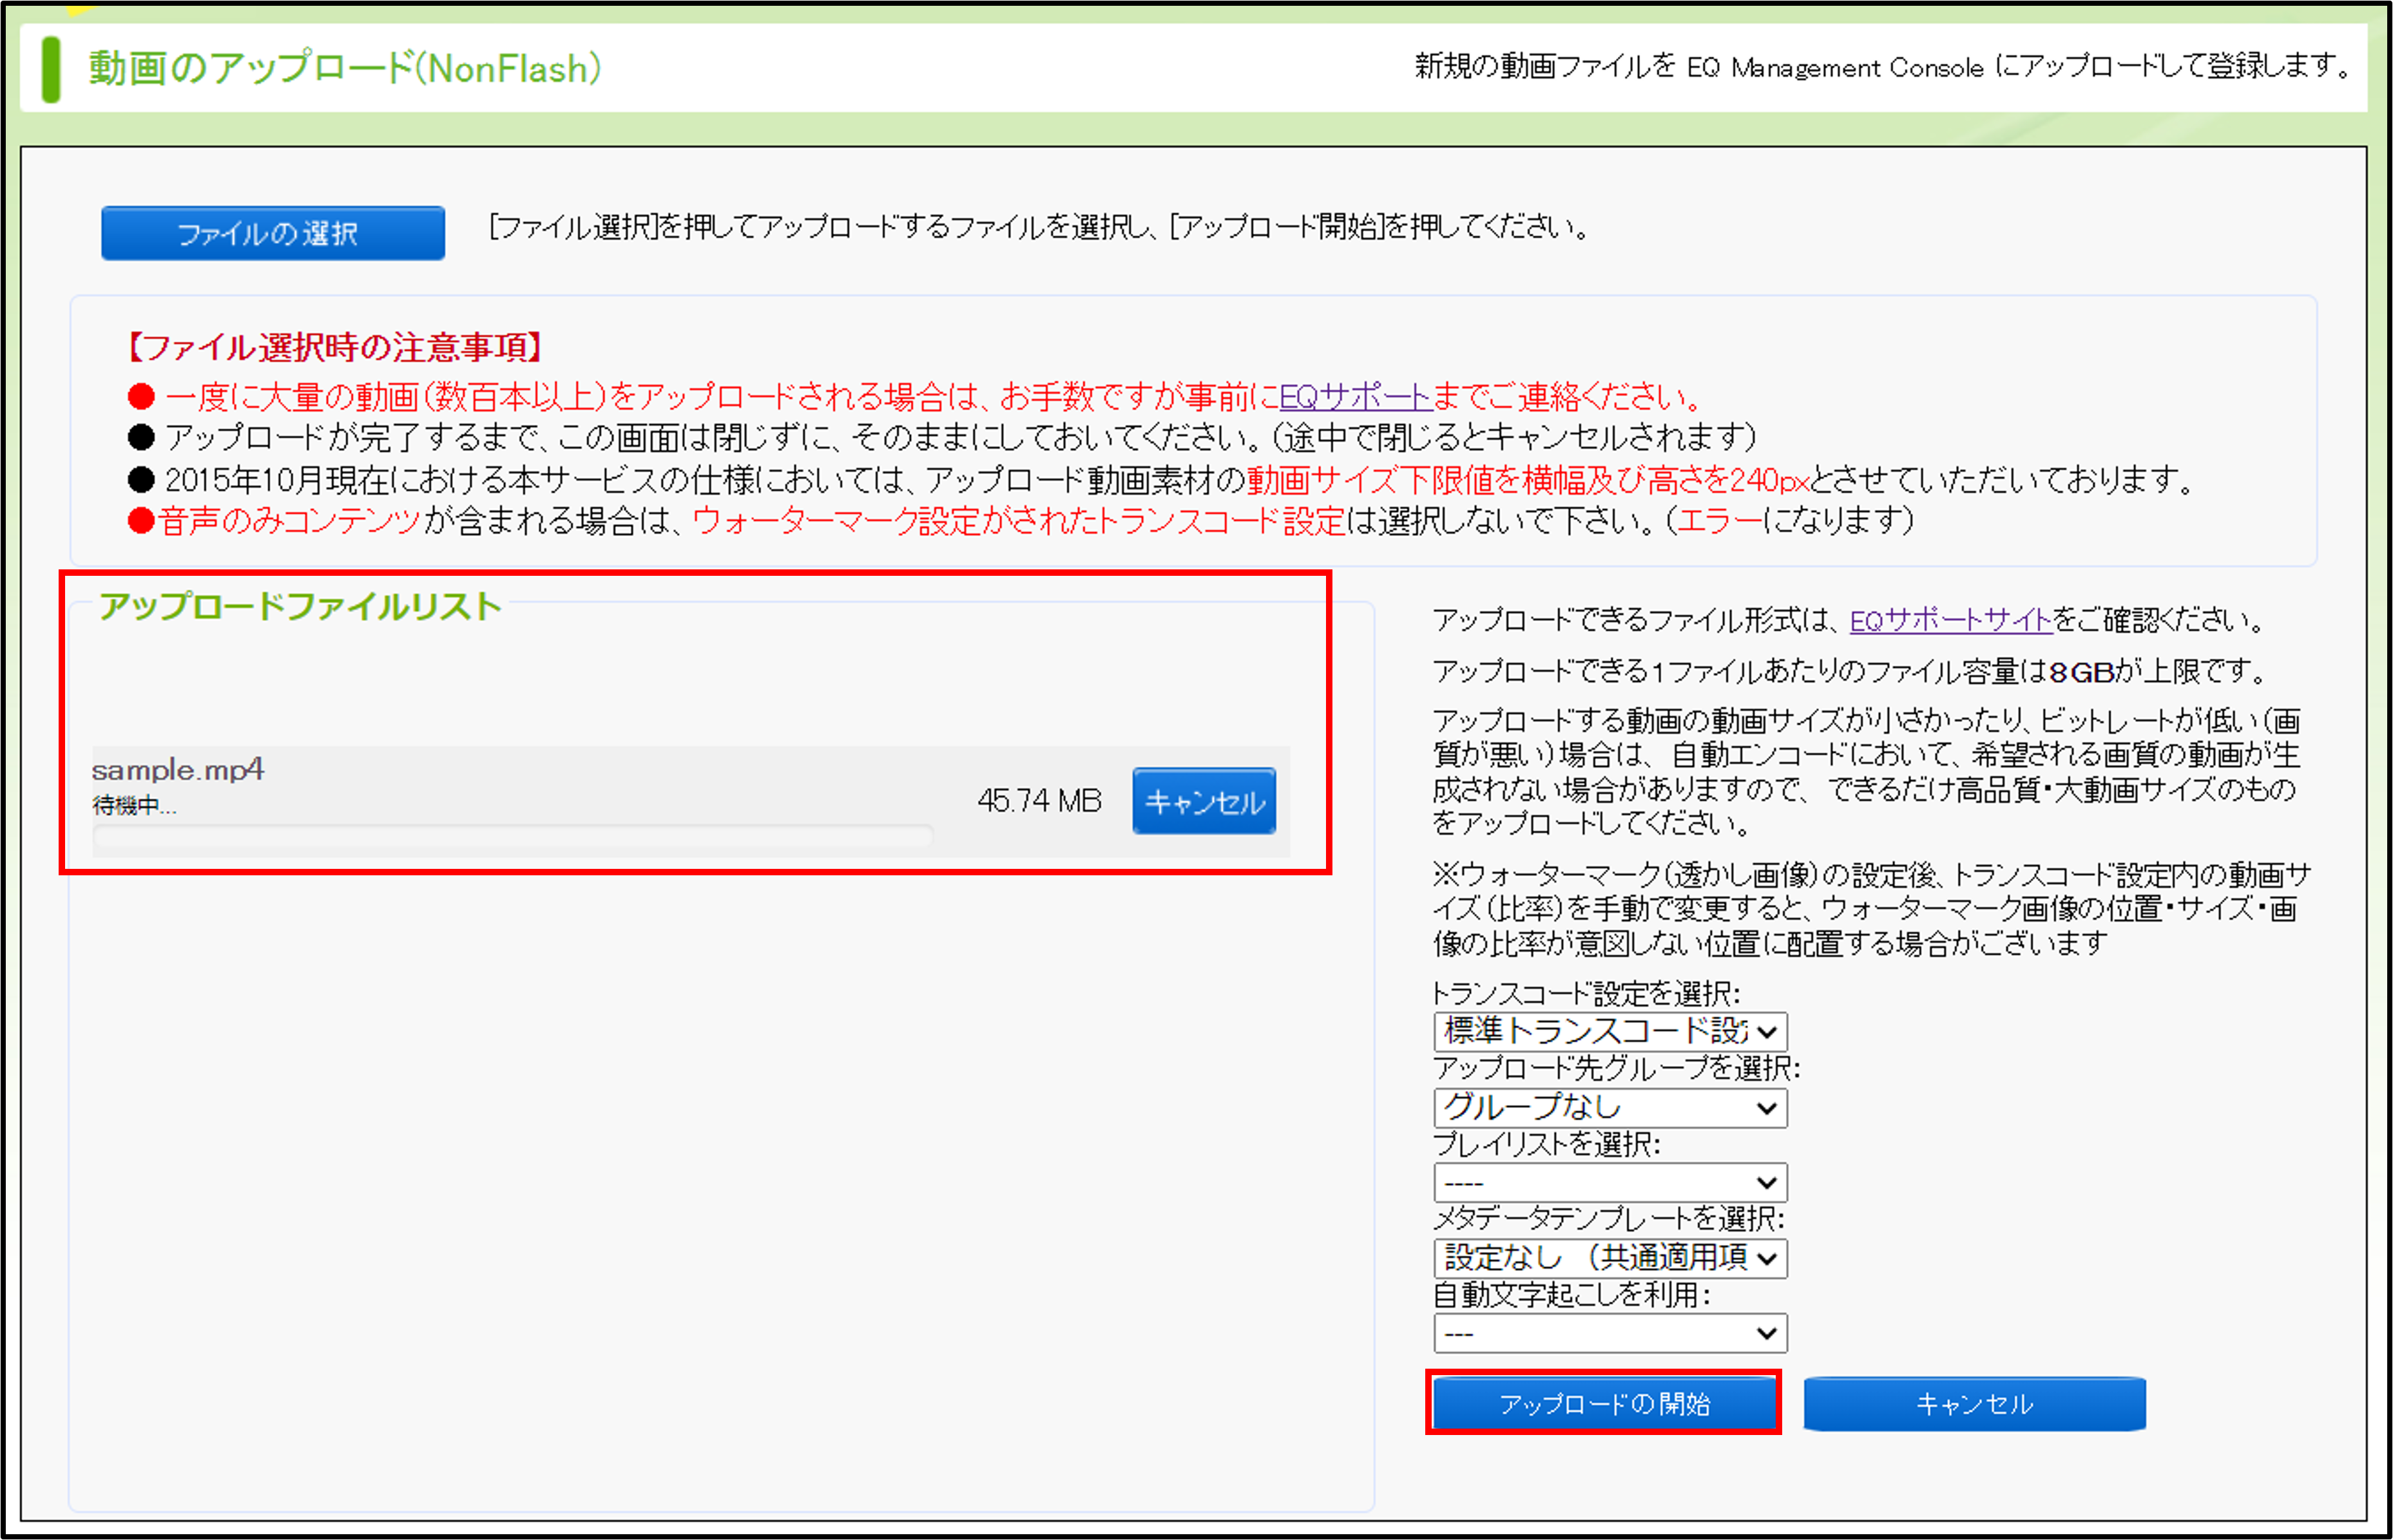The image size is (2393, 1540).
Task: Click the green bar icon beside page title
Action: pyautogui.click(x=51, y=69)
